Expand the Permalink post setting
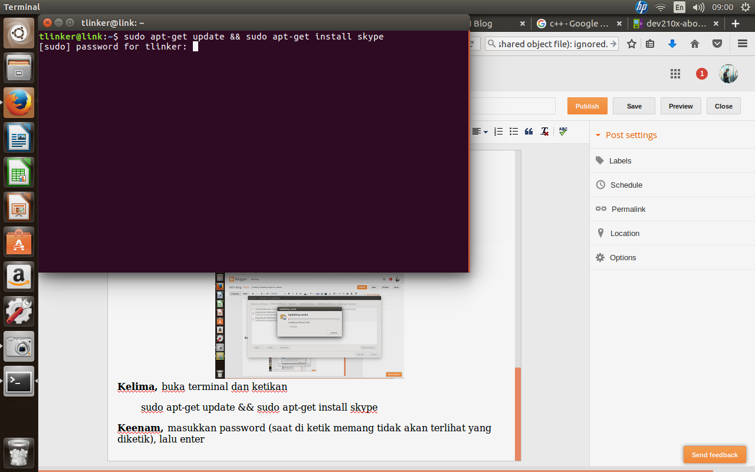755x472 pixels. point(672,209)
